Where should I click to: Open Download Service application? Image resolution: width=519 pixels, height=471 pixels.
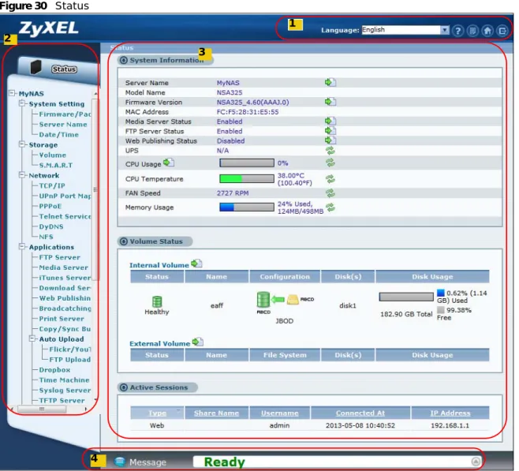pyautogui.click(x=65, y=288)
